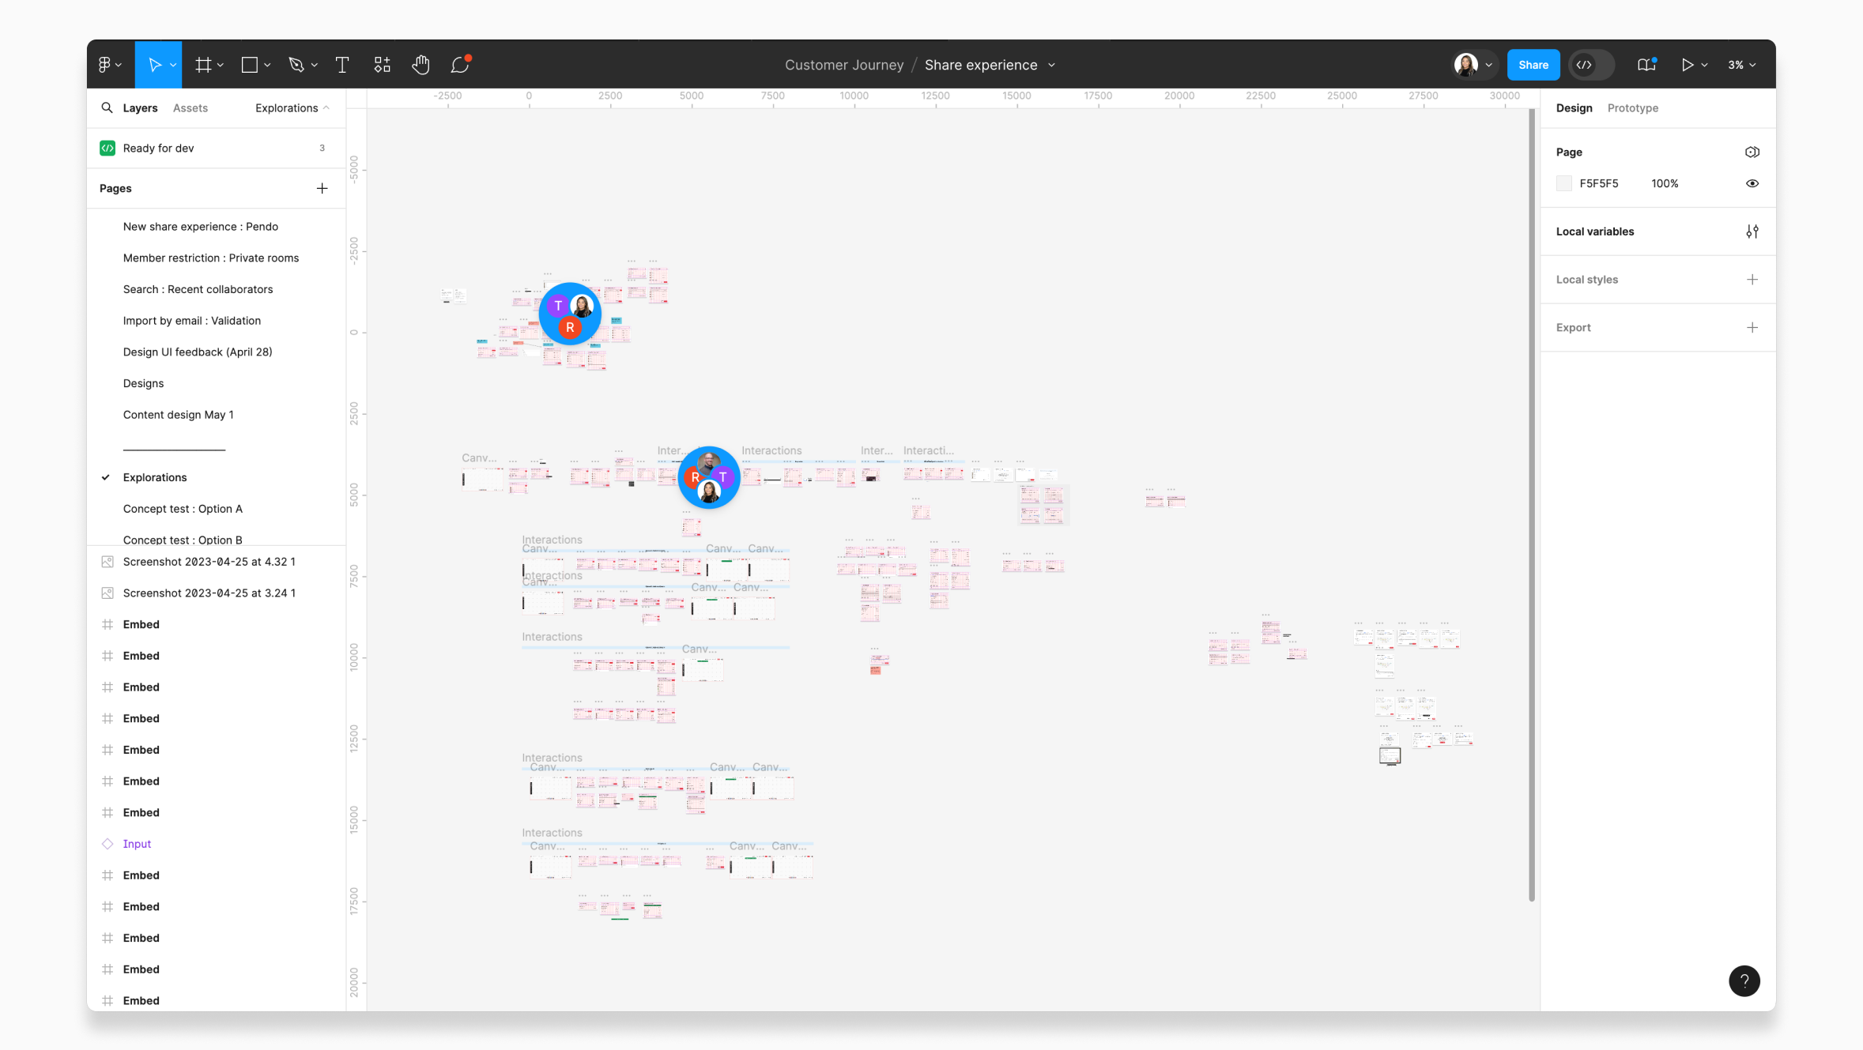Open the help question mark button
The image size is (1863, 1050).
tap(1744, 981)
